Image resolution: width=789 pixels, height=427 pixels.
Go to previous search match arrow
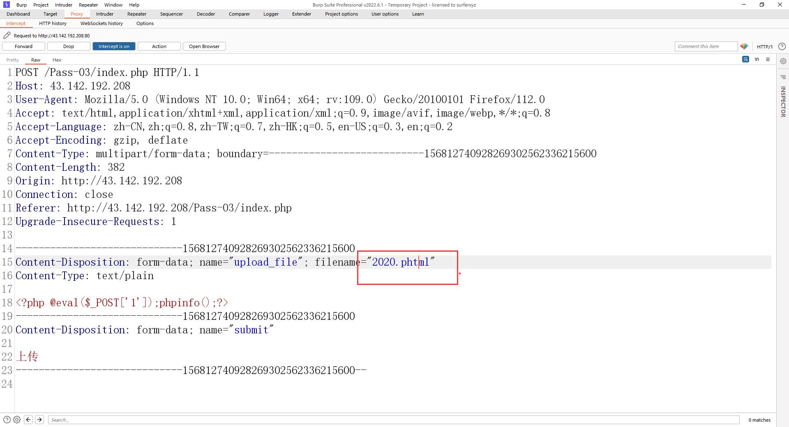pos(28,420)
